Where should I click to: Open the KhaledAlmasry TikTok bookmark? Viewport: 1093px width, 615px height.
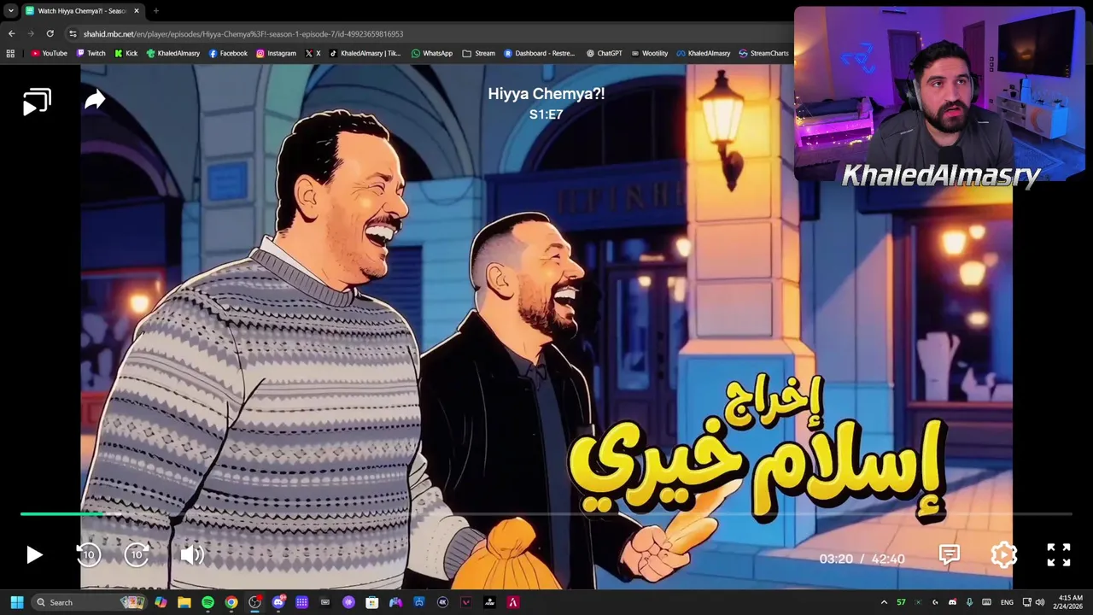pos(365,53)
